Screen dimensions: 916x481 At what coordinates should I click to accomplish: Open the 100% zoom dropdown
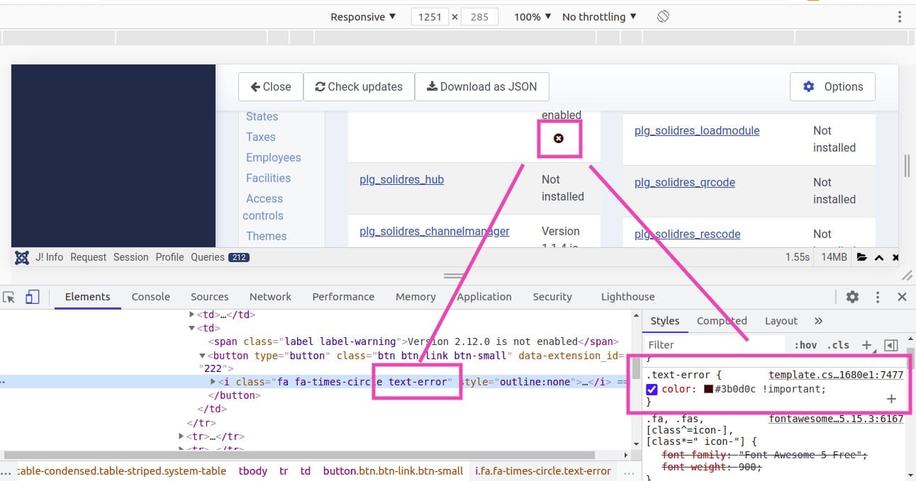(x=532, y=17)
